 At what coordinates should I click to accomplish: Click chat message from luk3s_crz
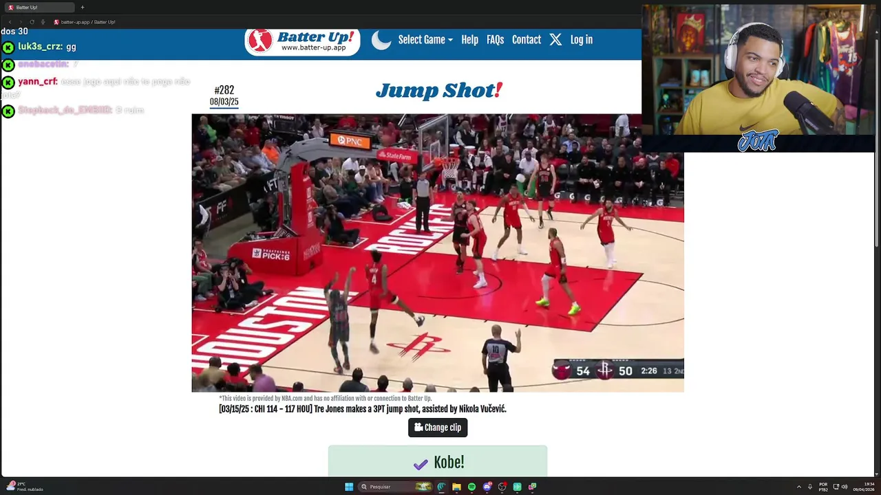(47, 47)
